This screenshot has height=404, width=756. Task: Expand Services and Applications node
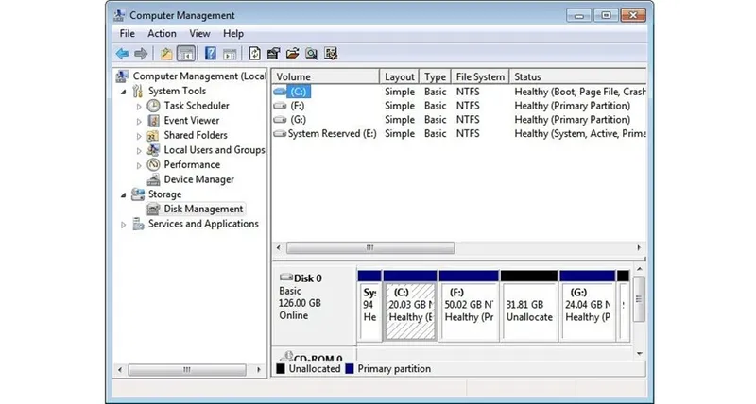pos(124,225)
